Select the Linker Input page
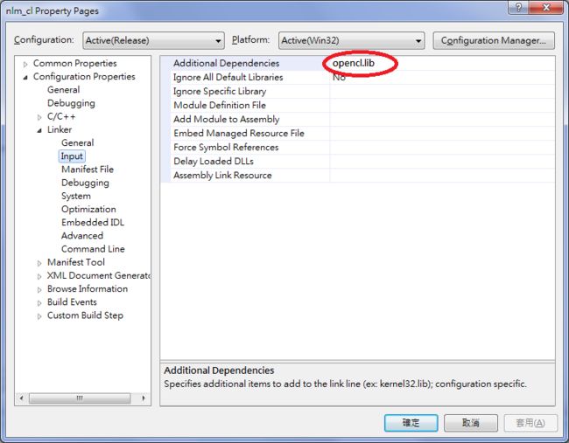569x443 pixels. (x=72, y=156)
